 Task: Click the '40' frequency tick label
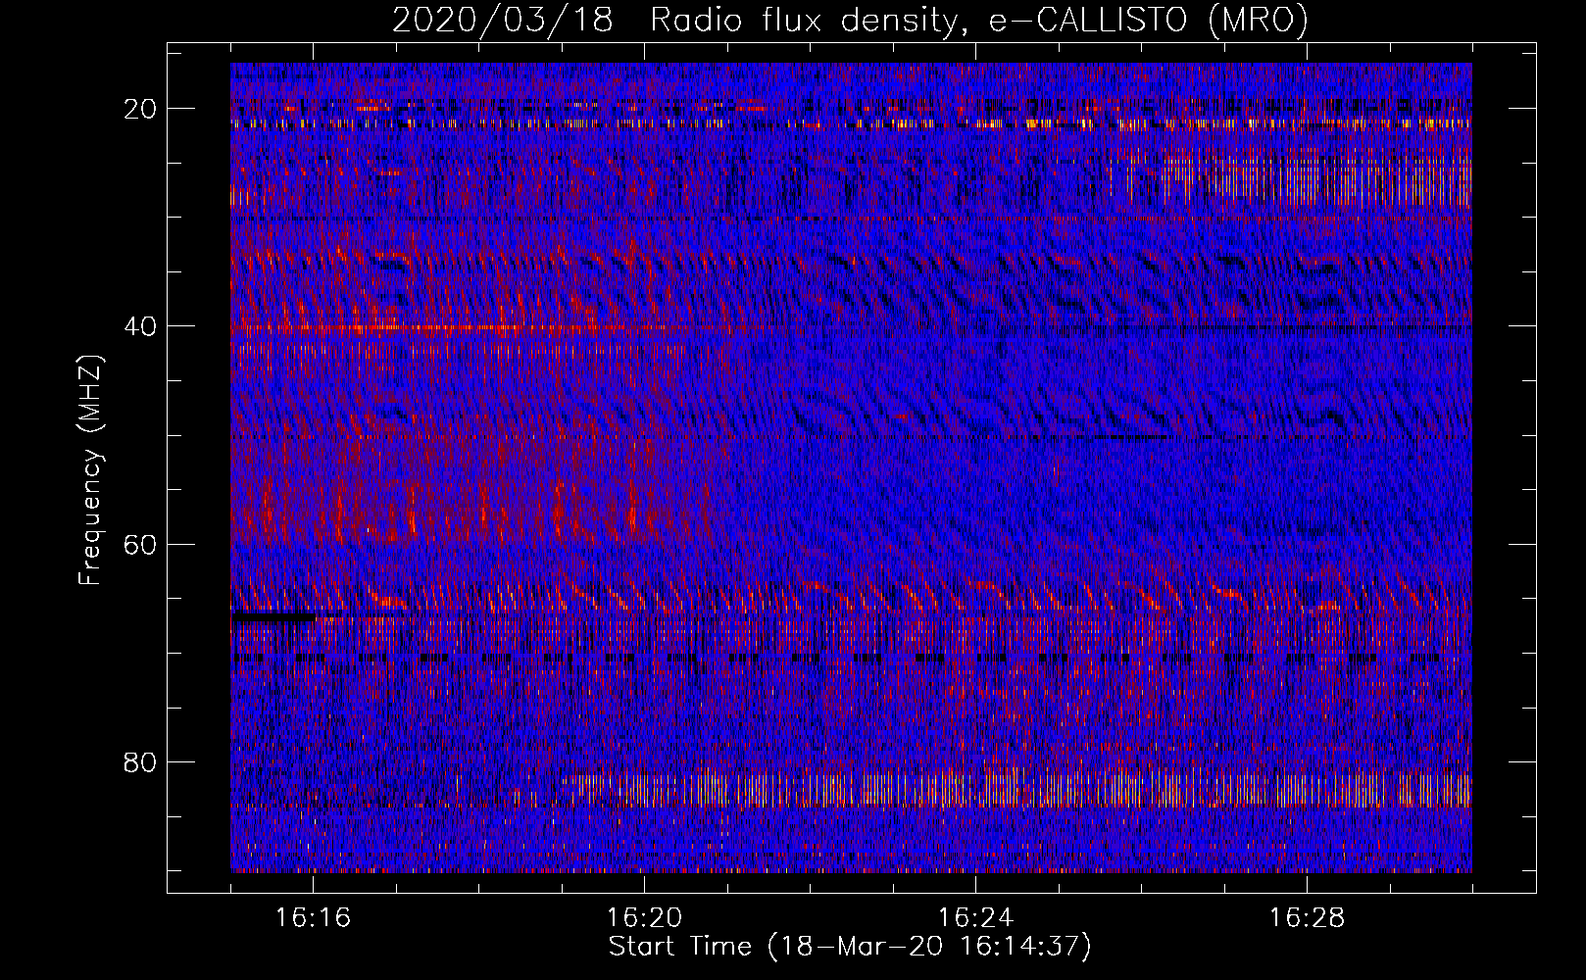(x=141, y=326)
